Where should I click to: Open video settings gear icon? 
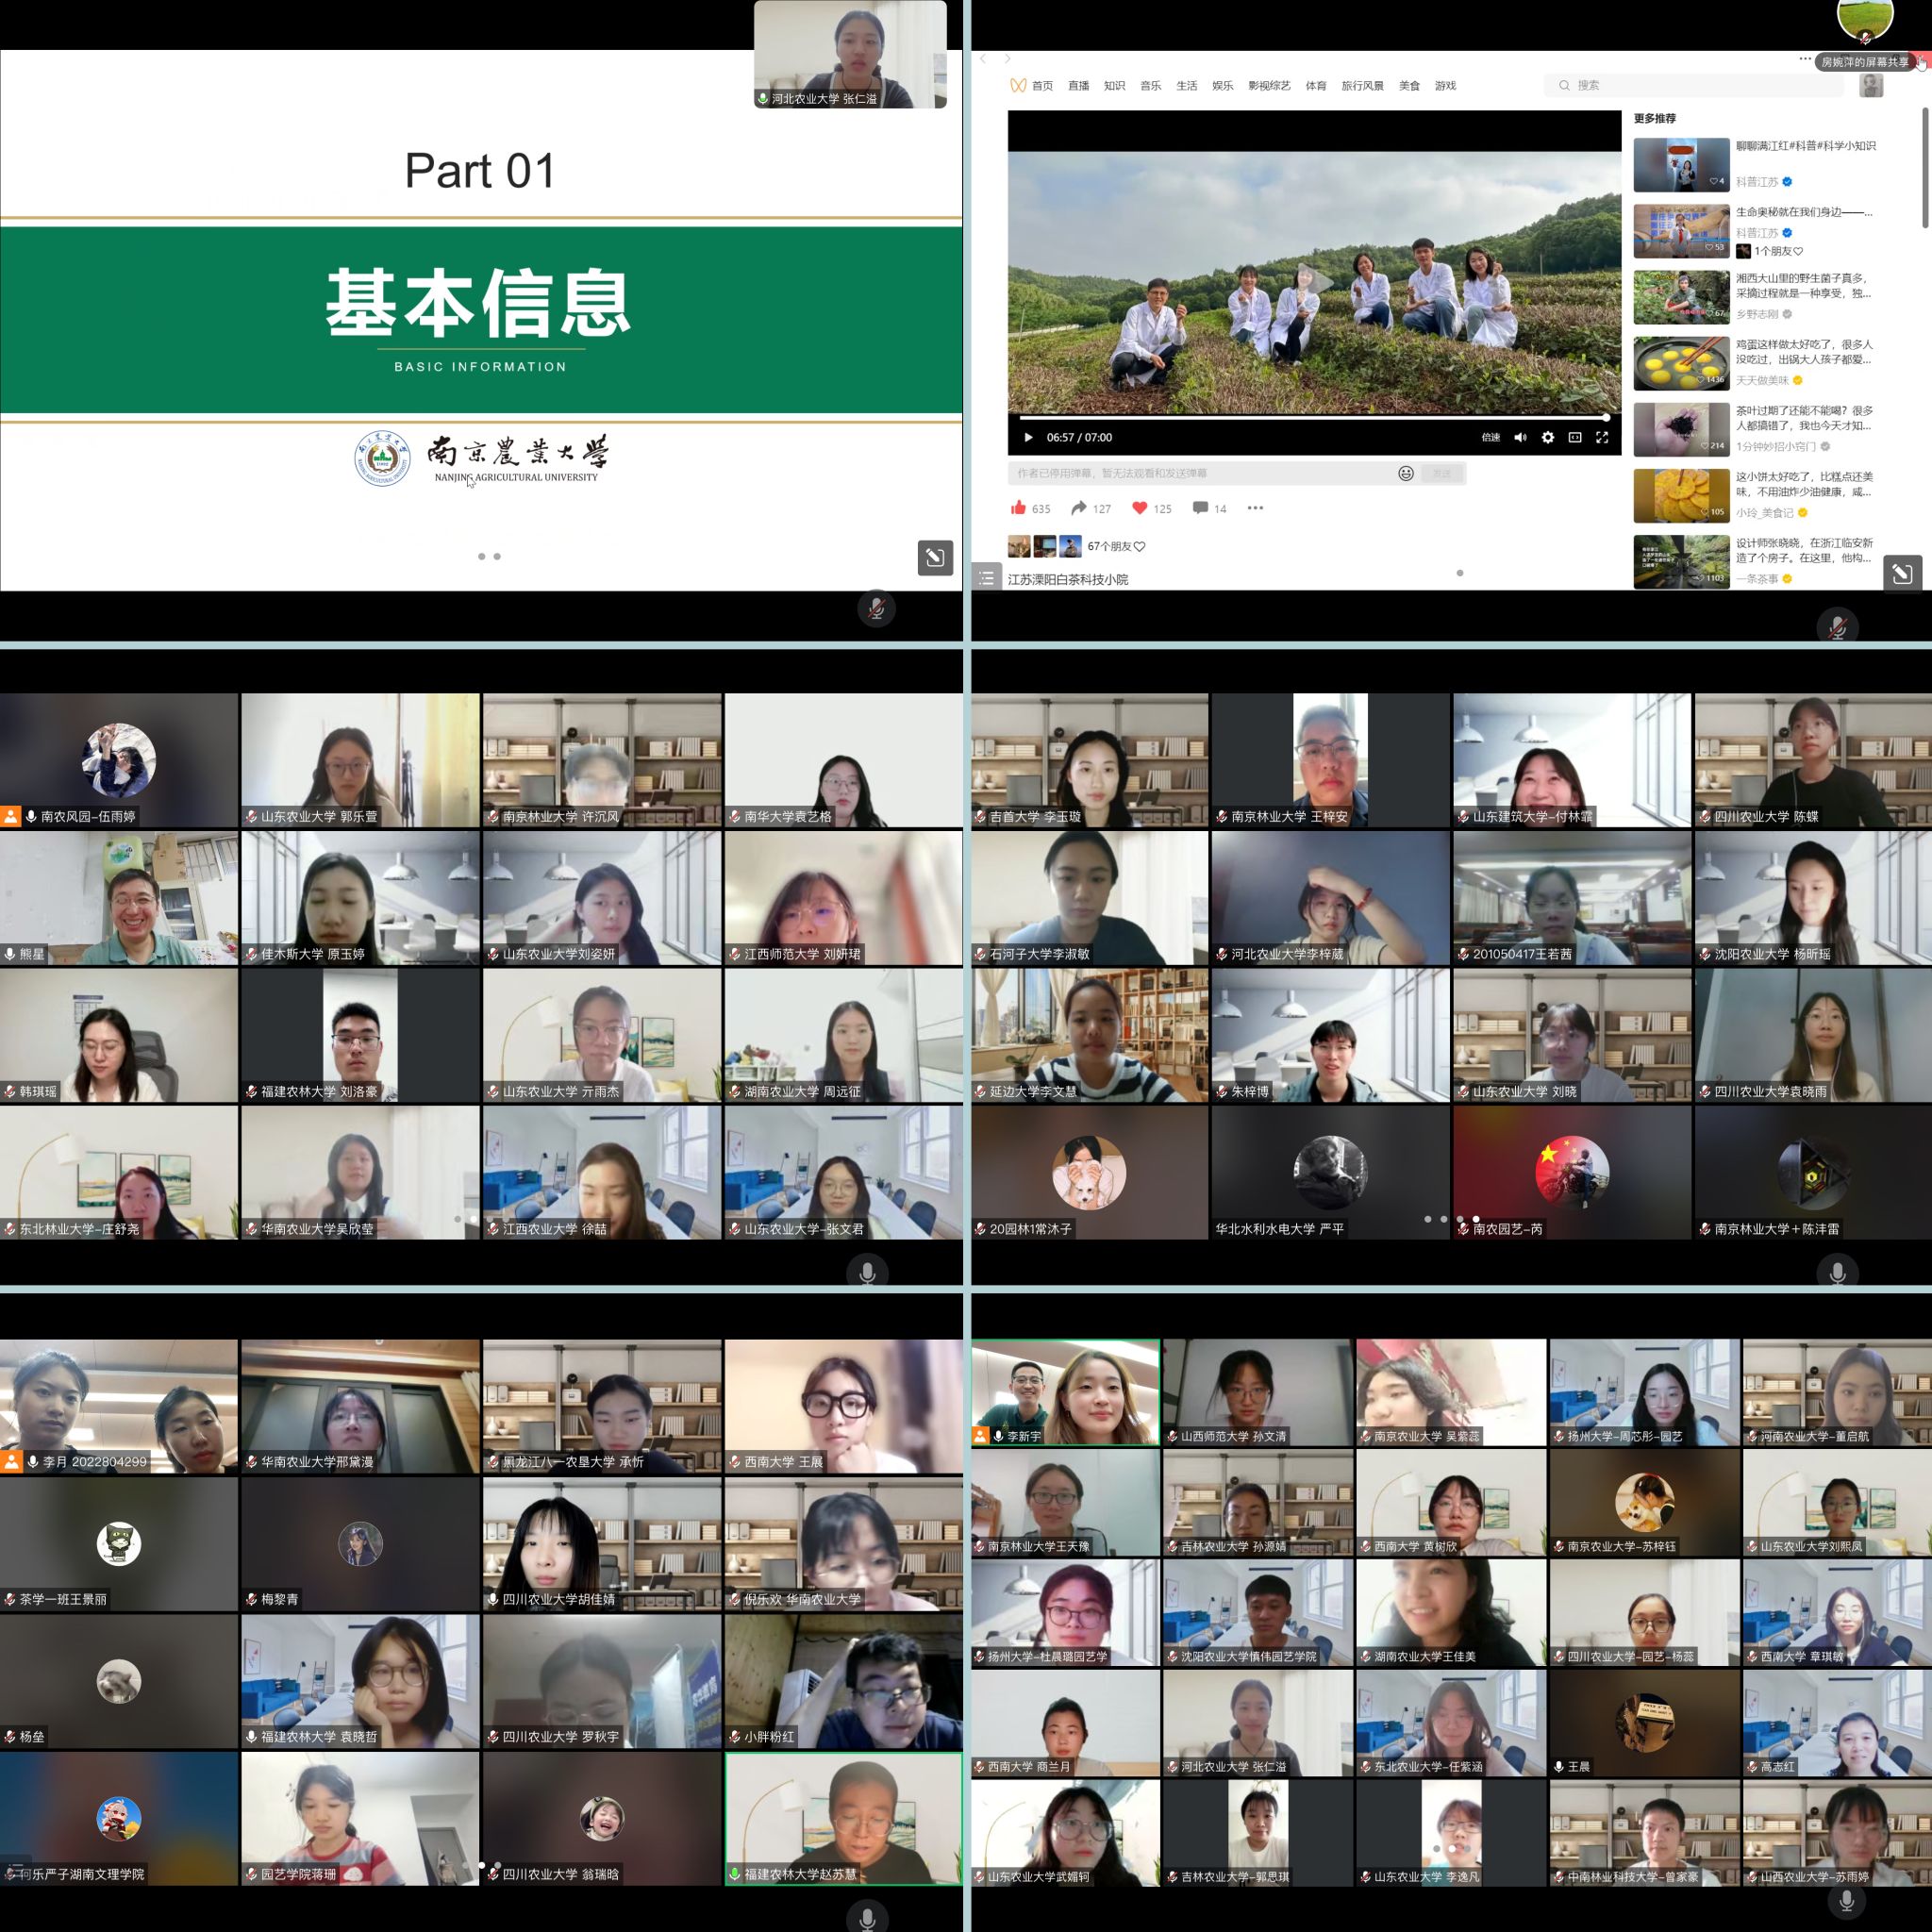(1547, 437)
